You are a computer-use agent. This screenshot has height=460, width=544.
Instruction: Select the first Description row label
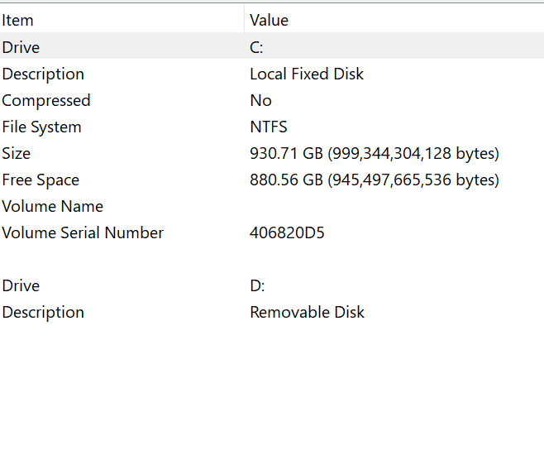point(43,74)
